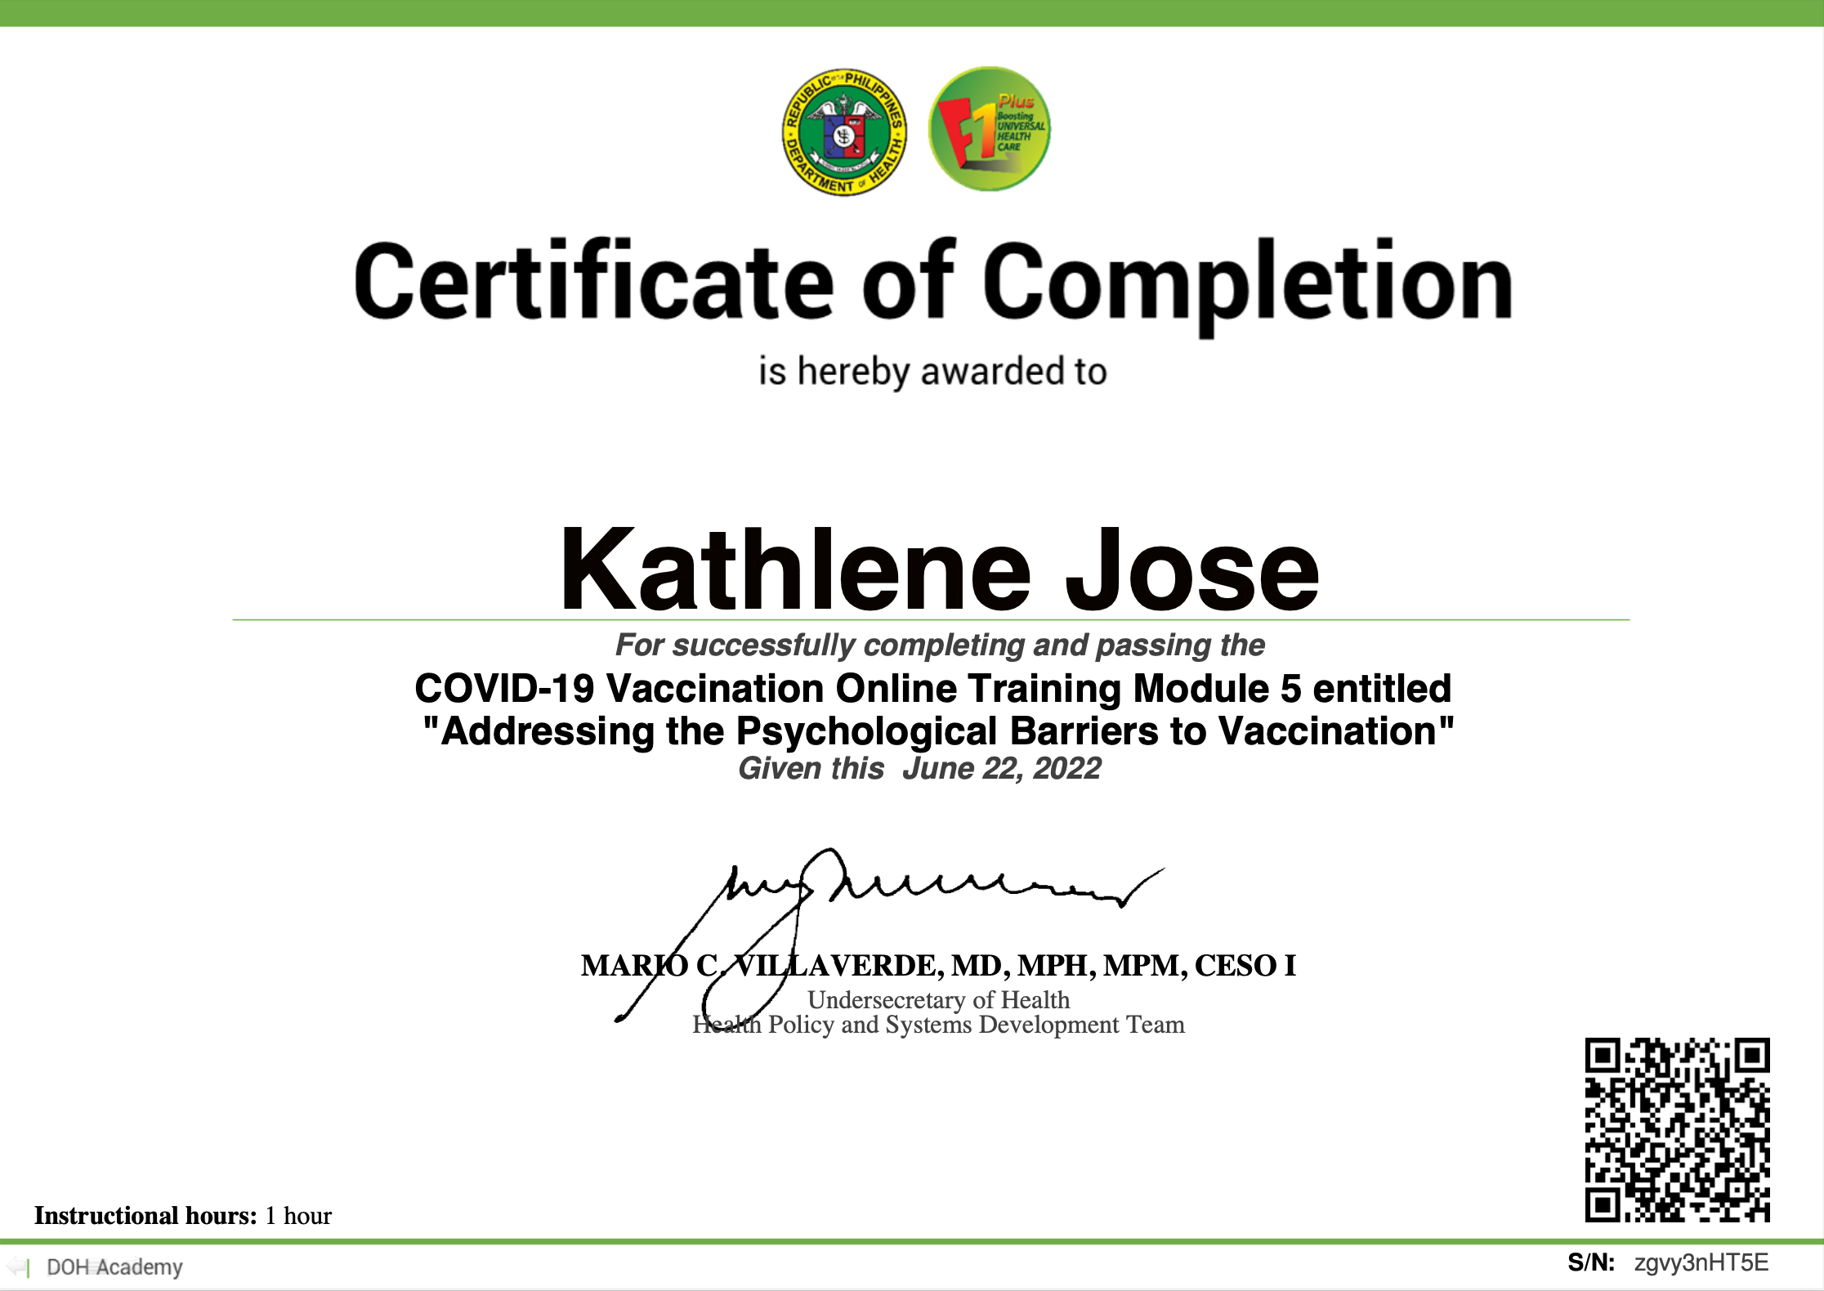Screen dimensions: 1824x1291
Task: Click the QR code on the certificate
Action: [1677, 1130]
